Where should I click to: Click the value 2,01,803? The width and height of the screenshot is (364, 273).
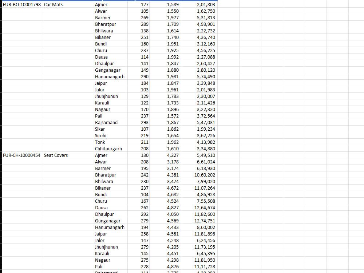click(199, 5)
